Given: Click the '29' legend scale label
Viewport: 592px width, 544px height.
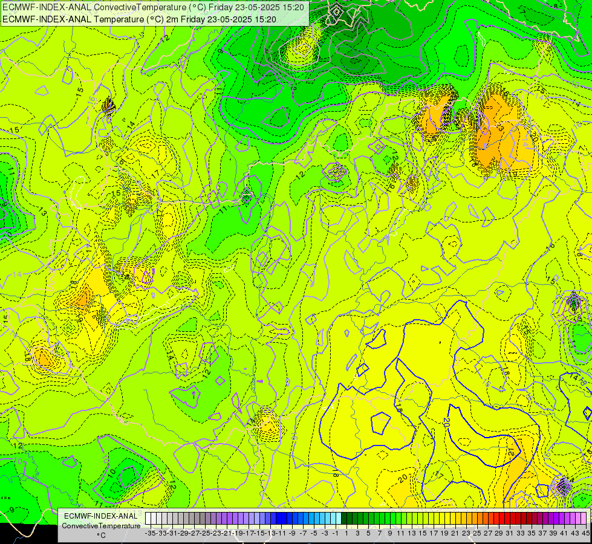Looking at the screenshot, I should [499, 533].
